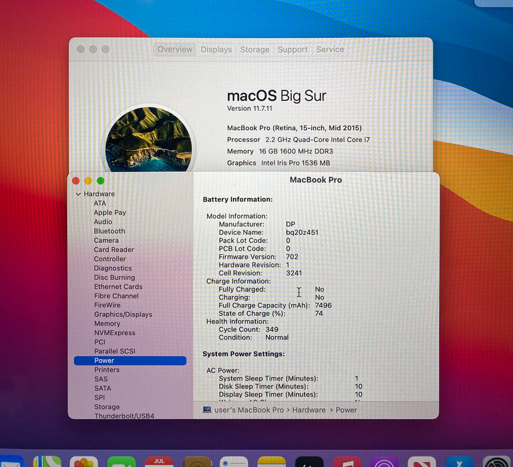Image resolution: width=513 pixels, height=467 pixels.
Task: Select NVMExpress in the sidebar
Action: click(x=115, y=333)
